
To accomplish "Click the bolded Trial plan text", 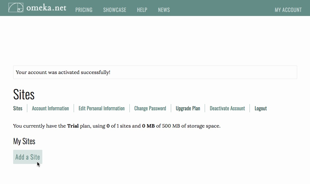I will click(72, 126).
